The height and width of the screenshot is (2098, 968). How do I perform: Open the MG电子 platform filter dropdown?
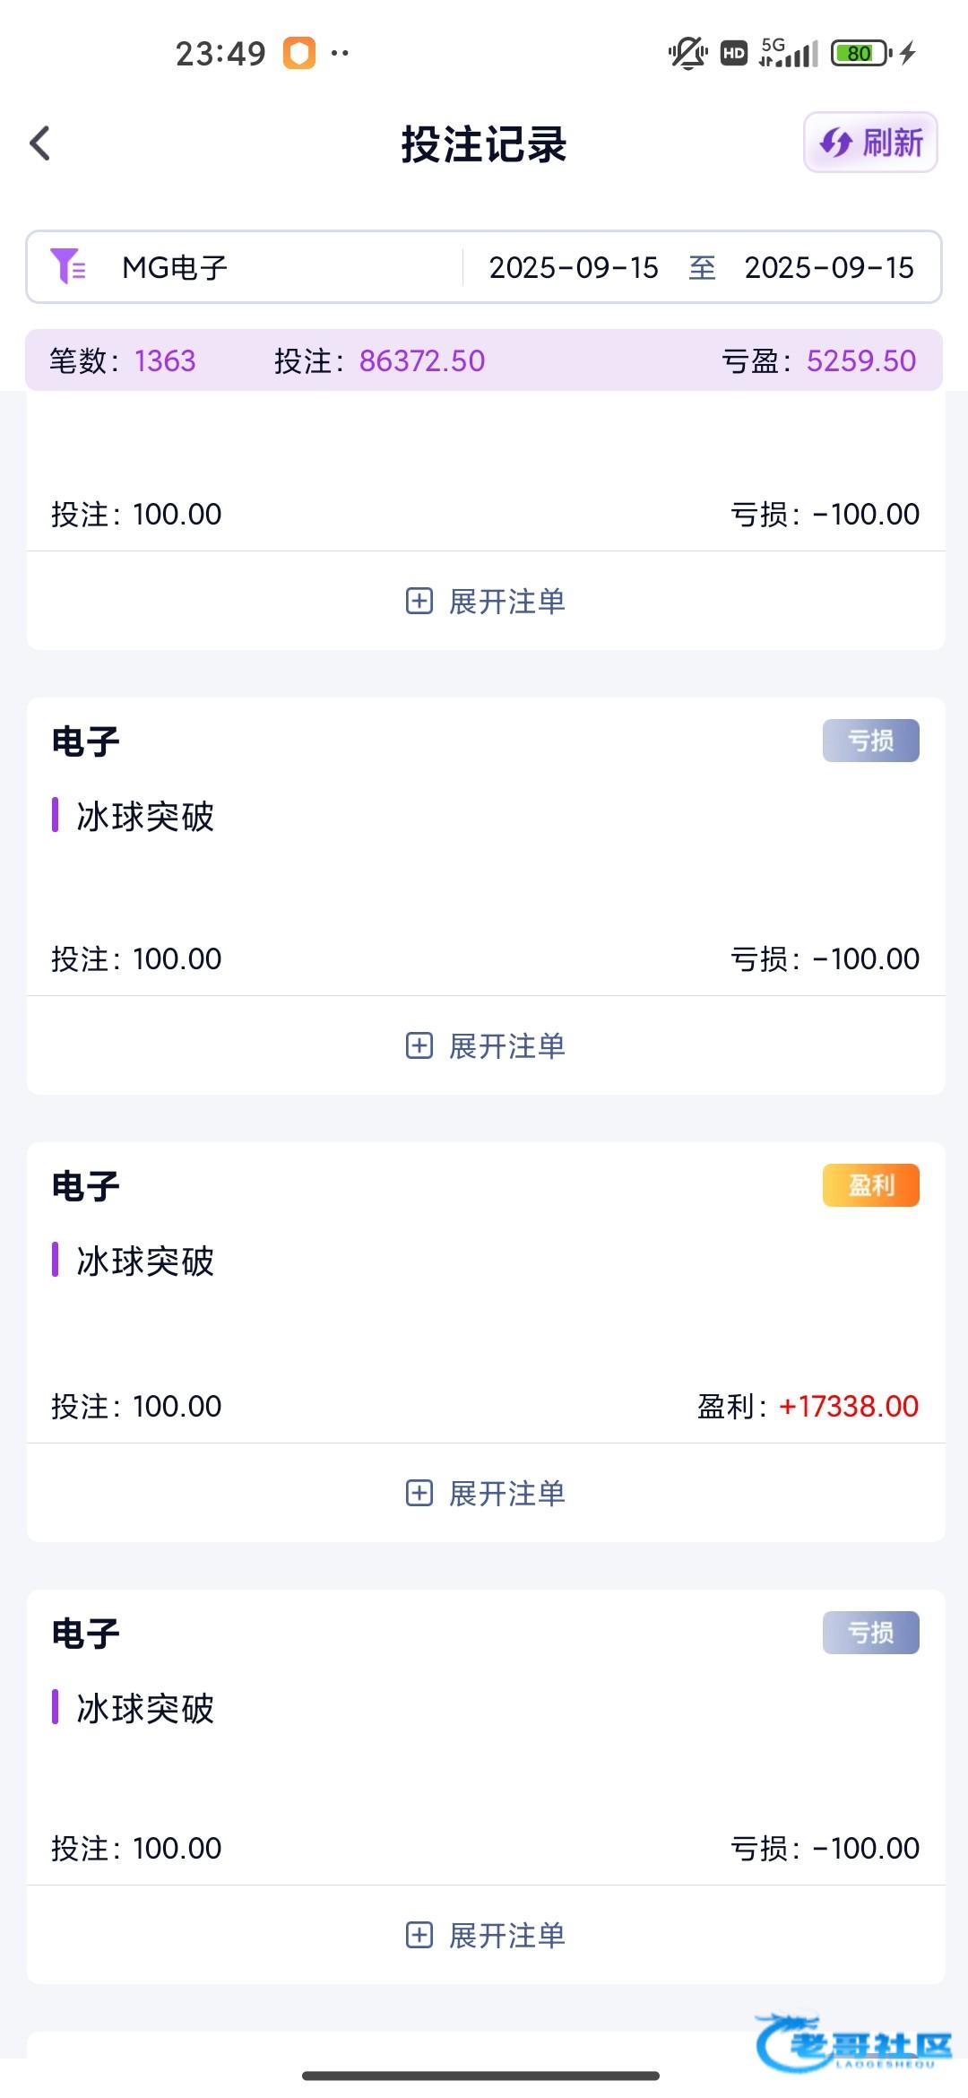175,267
